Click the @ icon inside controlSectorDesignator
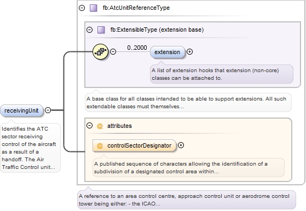The height and width of the screenshot is (211, 306). pos(100,146)
